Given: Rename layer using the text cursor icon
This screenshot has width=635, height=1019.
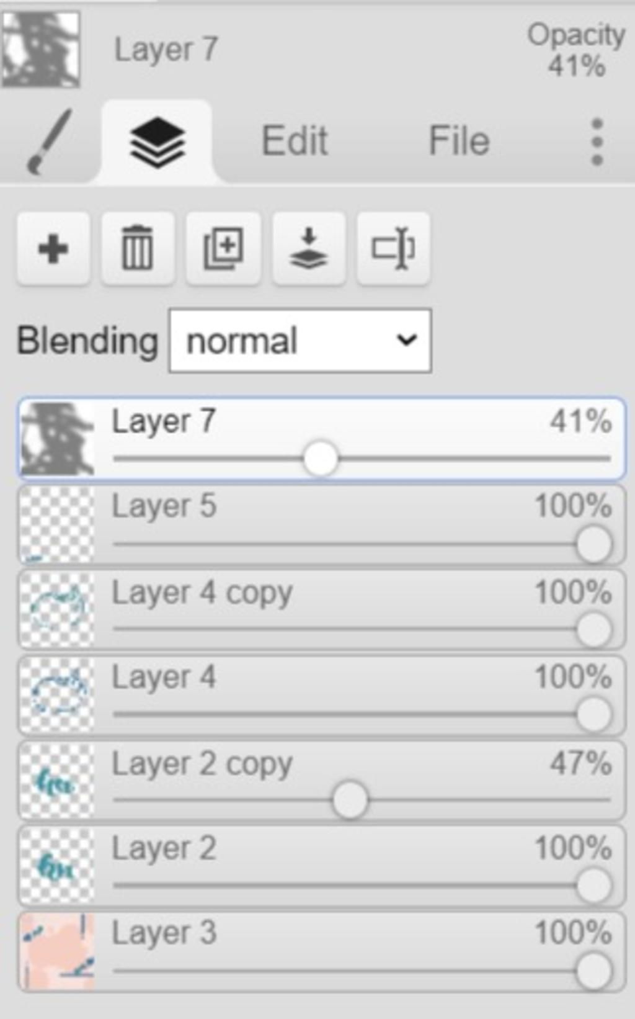Looking at the screenshot, I should [393, 249].
